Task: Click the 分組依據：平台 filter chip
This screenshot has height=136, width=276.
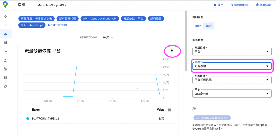Action: click(133, 19)
